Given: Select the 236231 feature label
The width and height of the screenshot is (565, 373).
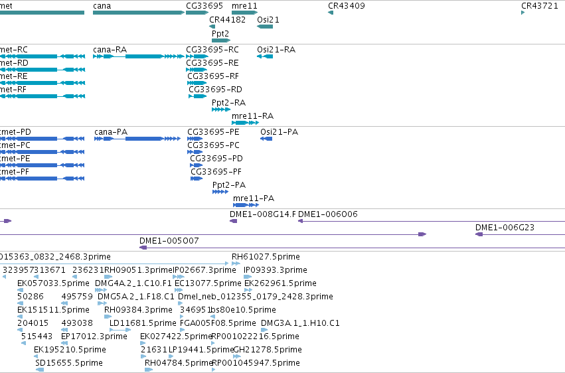Looking at the screenshot, I should 88,270.
